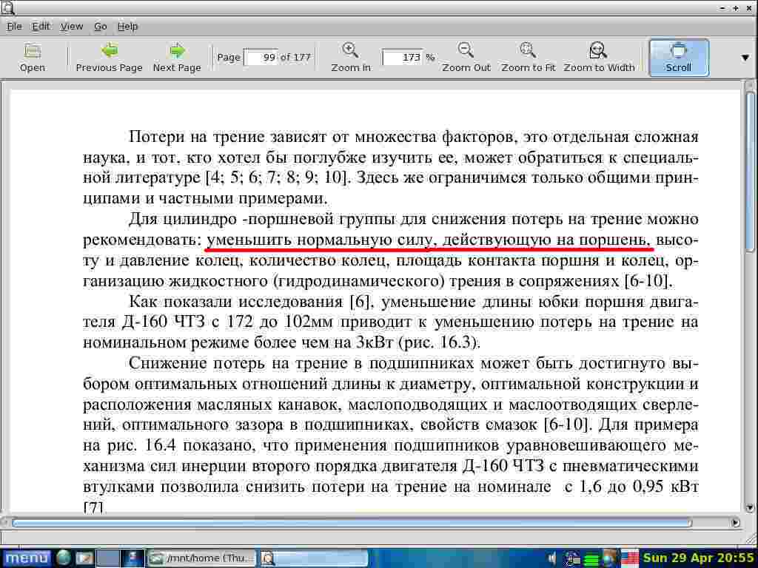Go to the Next Page
This screenshot has height=568, width=758.
click(177, 58)
